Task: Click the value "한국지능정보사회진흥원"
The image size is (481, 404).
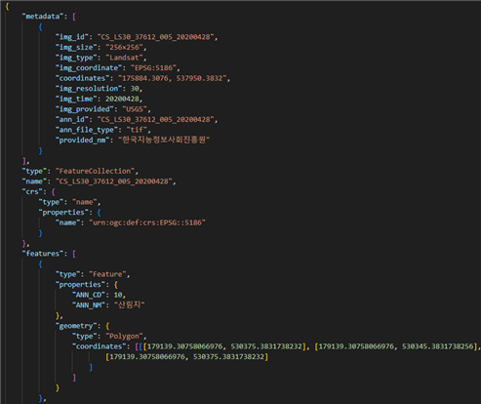Action: click(x=164, y=141)
